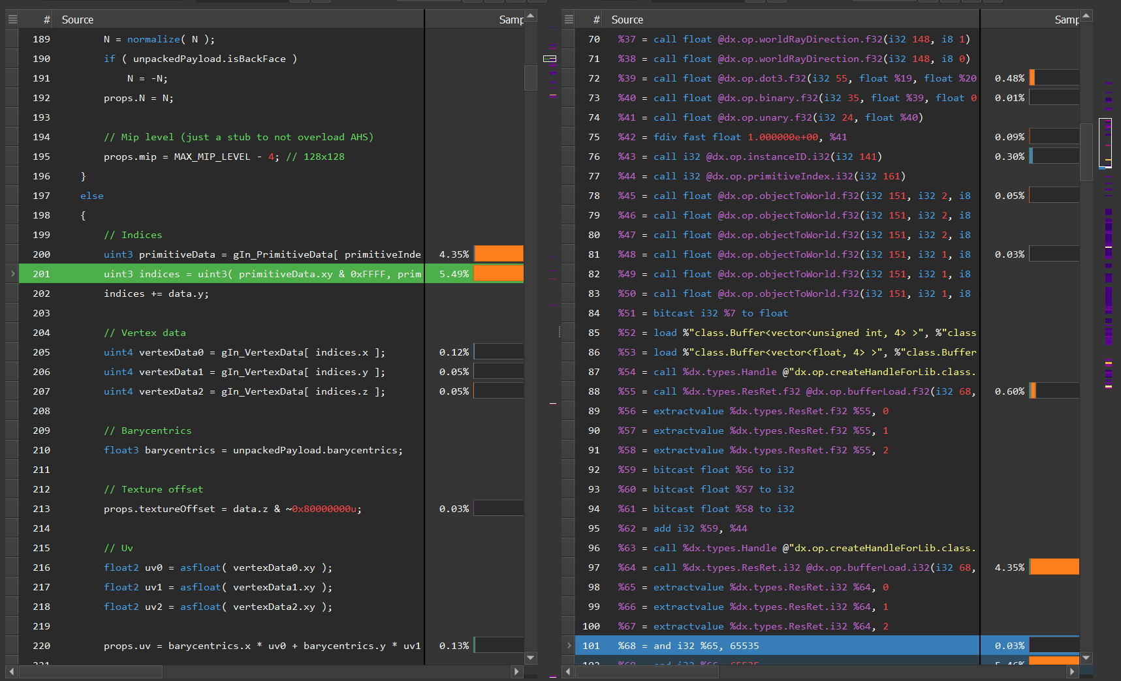Click the up arrow on left pane scrollbar

click(x=530, y=14)
